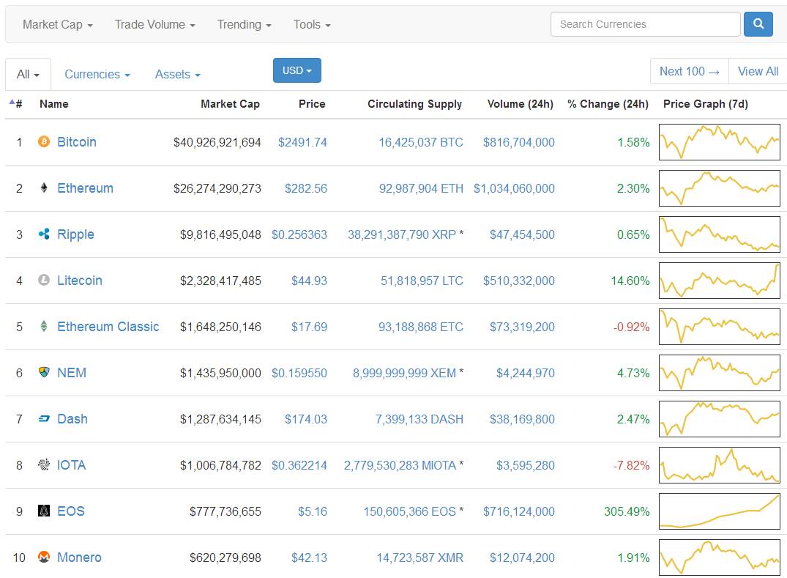Click into the Search Currencies field
The height and width of the screenshot is (578, 787).
(x=646, y=24)
